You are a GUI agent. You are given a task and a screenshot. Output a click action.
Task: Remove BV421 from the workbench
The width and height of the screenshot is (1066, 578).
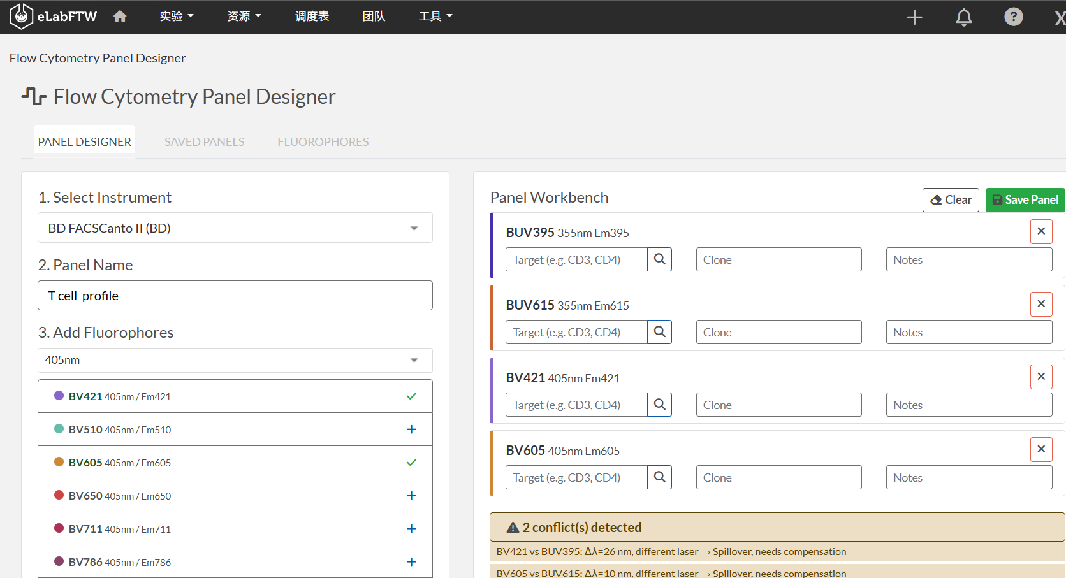point(1041,377)
